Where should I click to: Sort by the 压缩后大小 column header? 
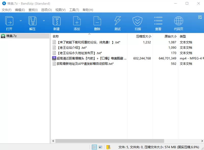click(x=143, y=37)
